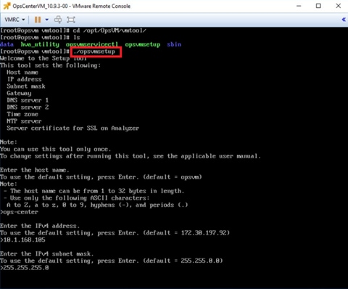This screenshot has height=289, width=348.
Task: Click the 'DNS server 1' line
Action: (28, 100)
